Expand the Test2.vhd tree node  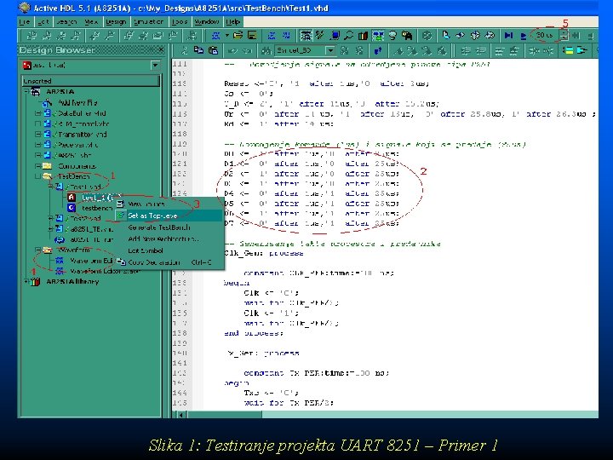(x=50, y=218)
